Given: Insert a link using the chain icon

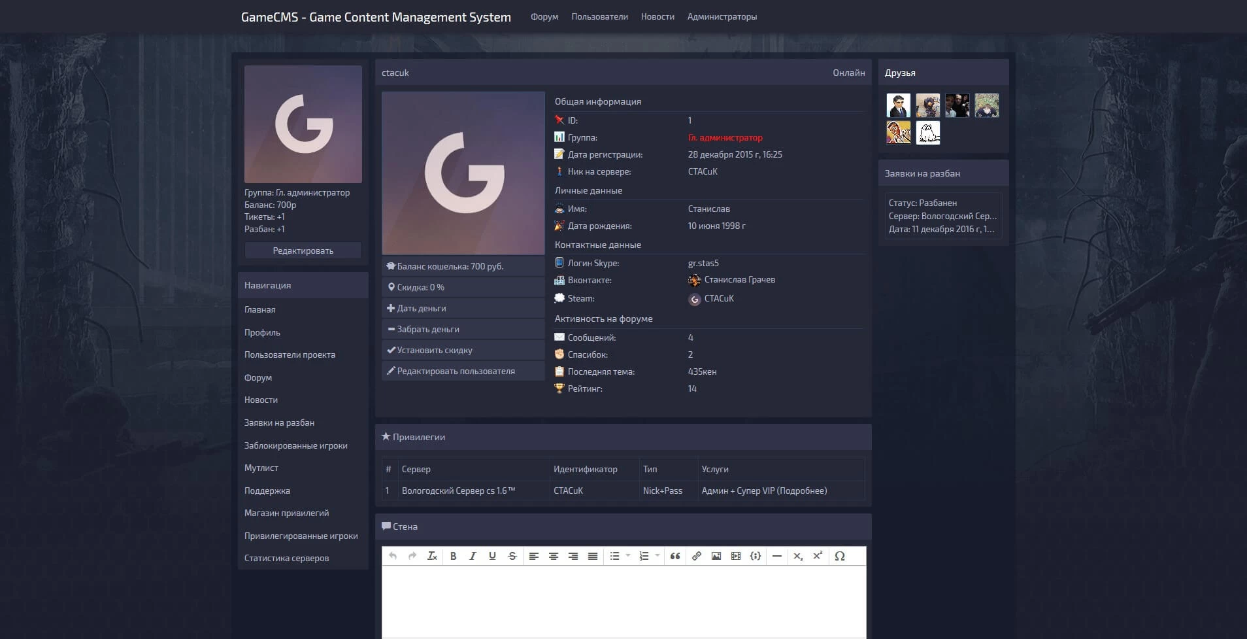Looking at the screenshot, I should (x=697, y=556).
